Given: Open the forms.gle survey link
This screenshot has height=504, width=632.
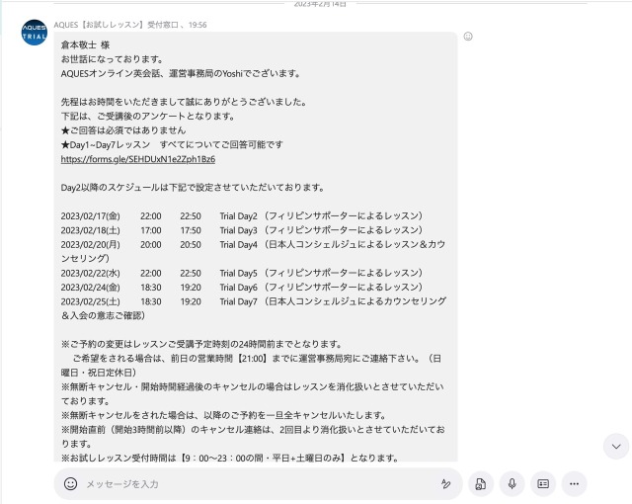Looking at the screenshot, I should [138, 159].
